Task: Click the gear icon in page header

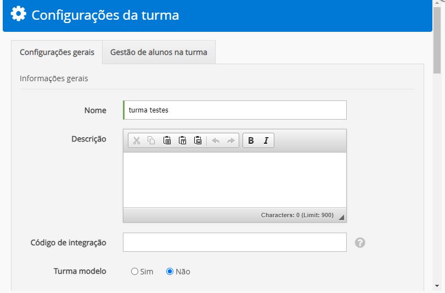Action: click(x=19, y=14)
